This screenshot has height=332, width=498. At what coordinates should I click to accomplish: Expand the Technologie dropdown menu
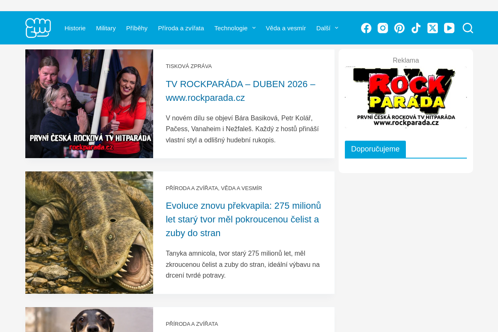(x=232, y=28)
